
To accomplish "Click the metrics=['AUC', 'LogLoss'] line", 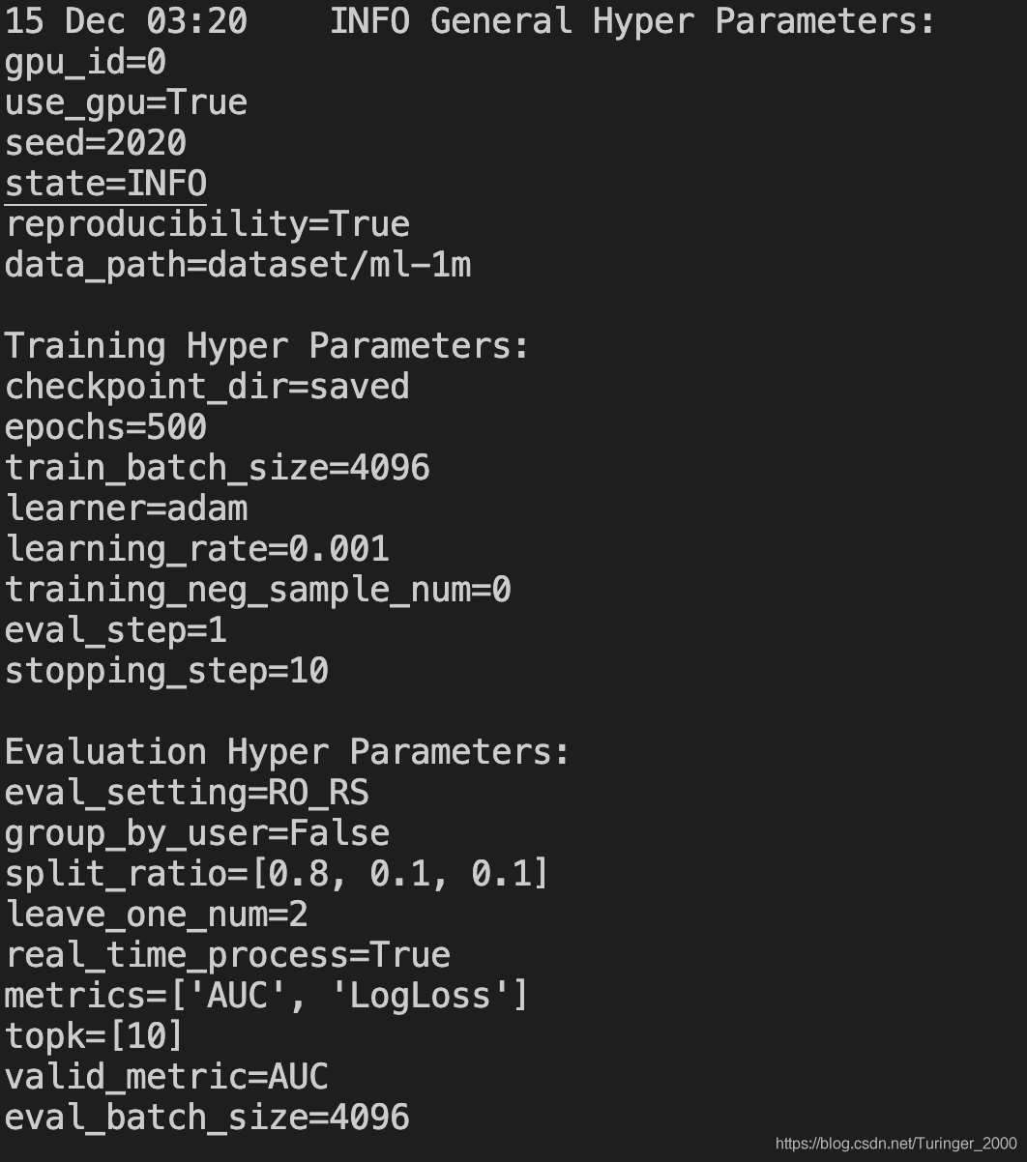I will (x=267, y=996).
